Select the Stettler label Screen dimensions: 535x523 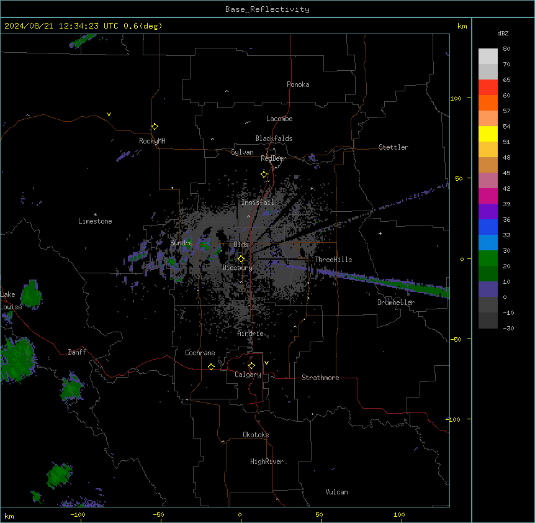(393, 147)
